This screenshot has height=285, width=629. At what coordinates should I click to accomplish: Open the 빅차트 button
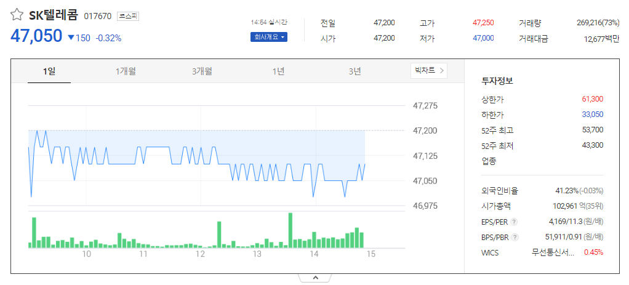(x=429, y=71)
